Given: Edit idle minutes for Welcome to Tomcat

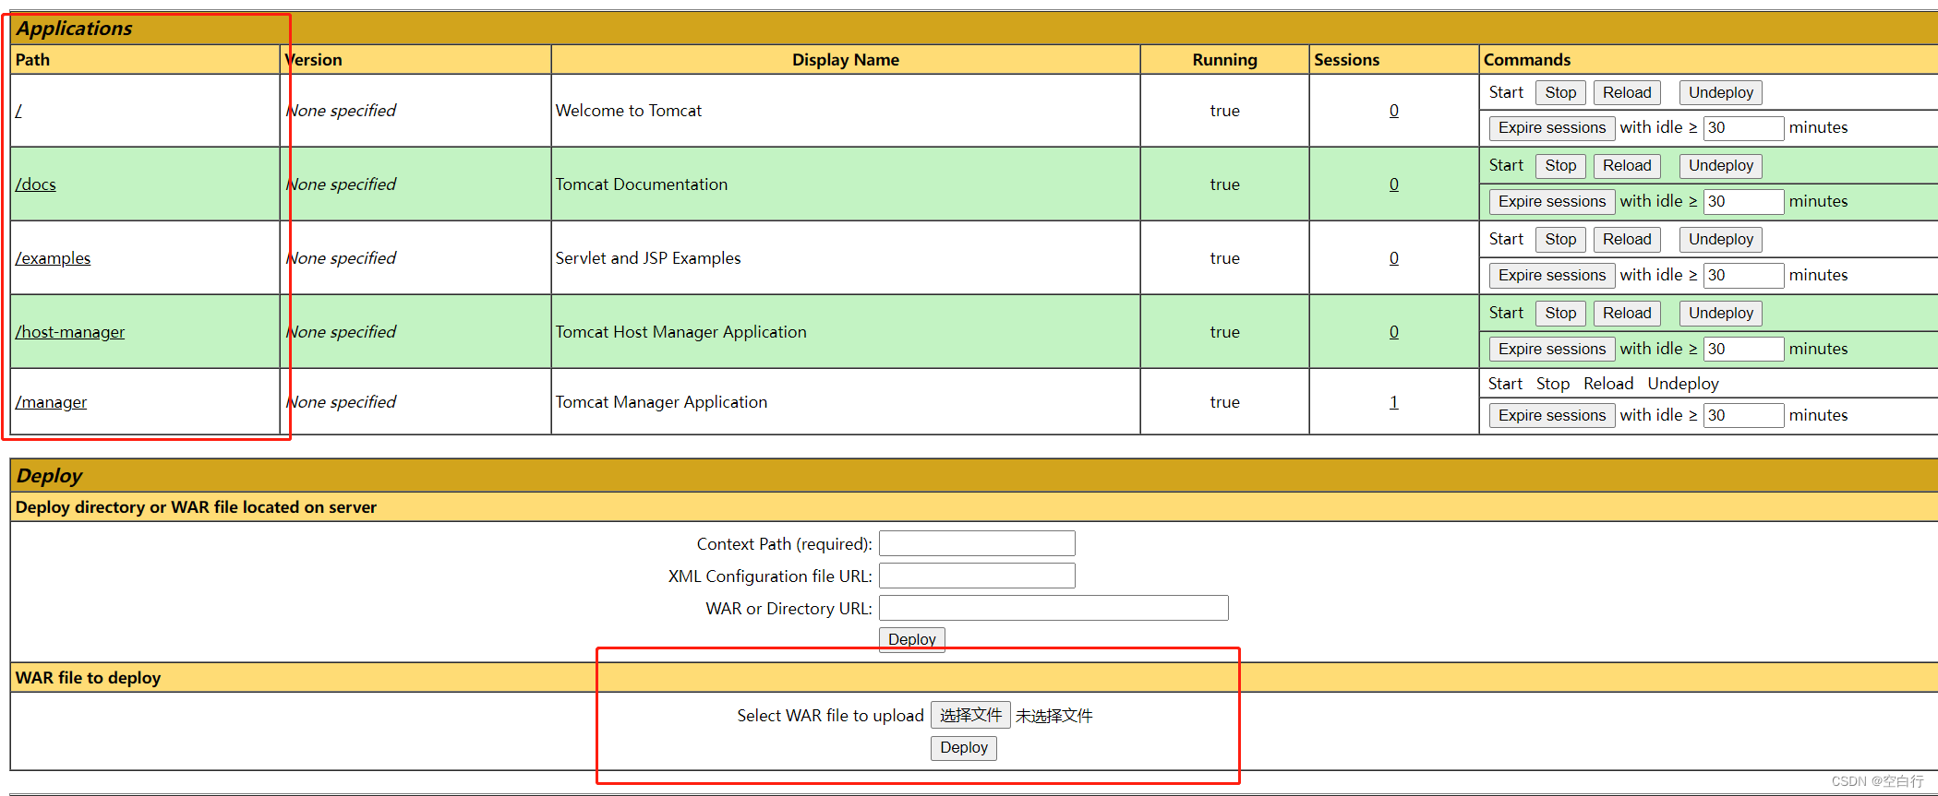Looking at the screenshot, I should (1743, 127).
